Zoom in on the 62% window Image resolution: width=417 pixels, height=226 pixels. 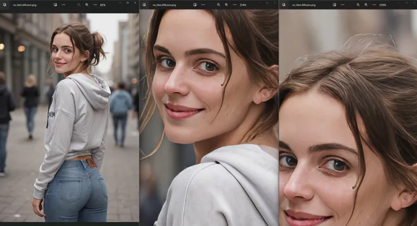click(86, 5)
